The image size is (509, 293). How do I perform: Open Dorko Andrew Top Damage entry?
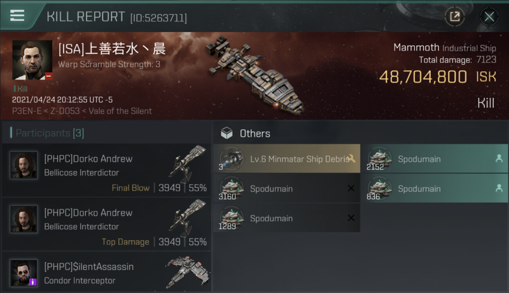click(106, 224)
